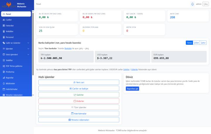Click the sidebar vertical scrollbar
211x134 pixels.
(x=33, y=44)
